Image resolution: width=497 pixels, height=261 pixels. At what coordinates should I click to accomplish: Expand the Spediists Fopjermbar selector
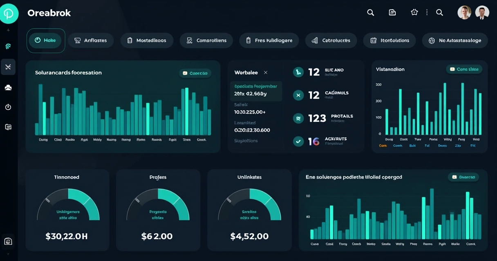(x=256, y=91)
